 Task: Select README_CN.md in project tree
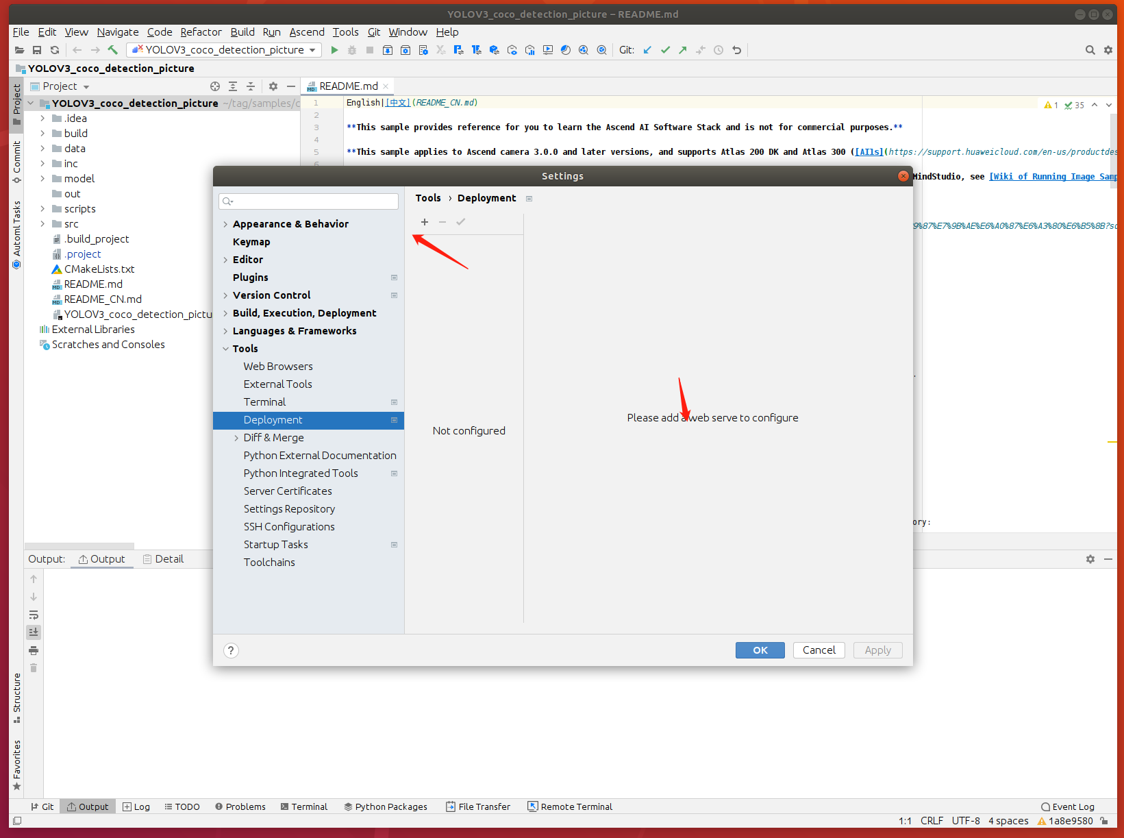pos(103,299)
